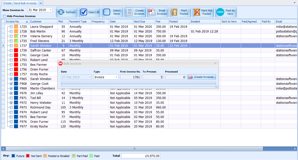Click the blue Future key color swatch
Screen dimensions: 298x160
13,156
